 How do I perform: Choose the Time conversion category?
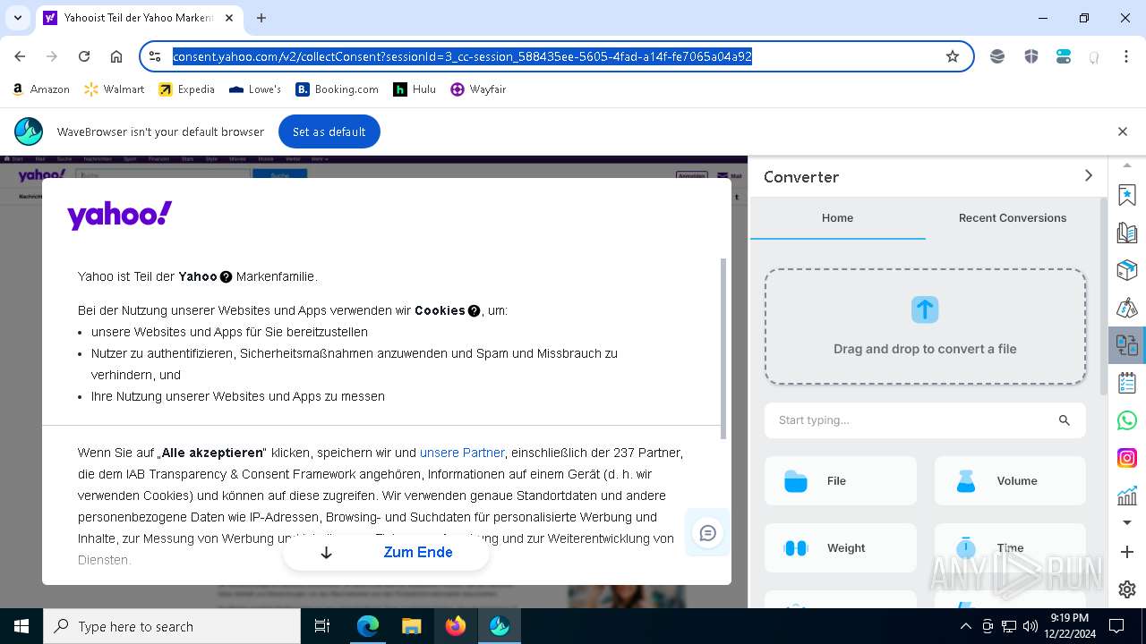point(1010,548)
